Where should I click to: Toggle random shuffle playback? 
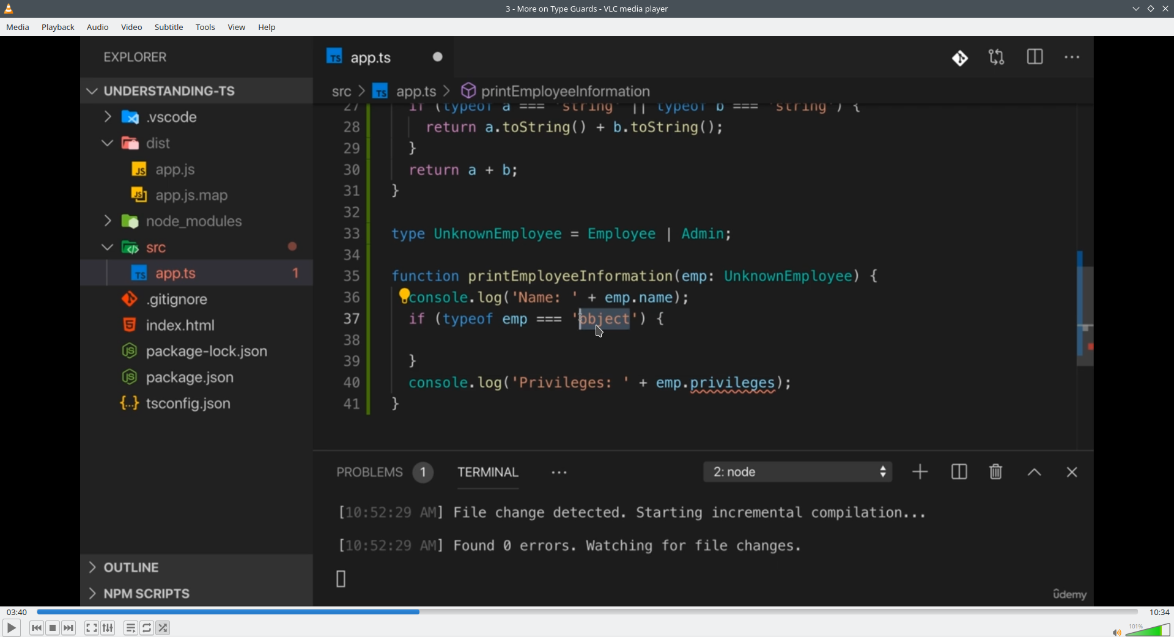(x=163, y=628)
